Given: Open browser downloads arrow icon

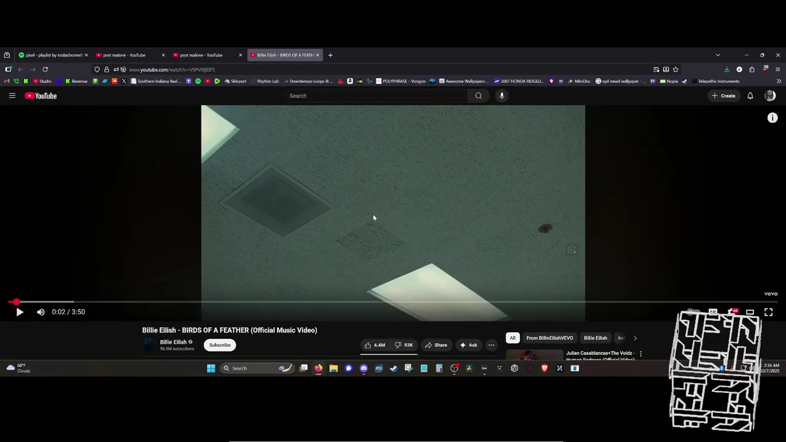Looking at the screenshot, I should tap(727, 69).
